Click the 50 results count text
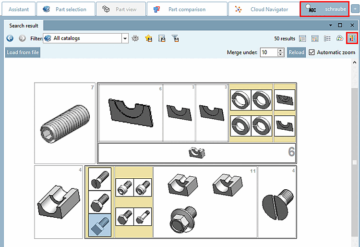This screenshot has height=247, width=360. point(285,38)
